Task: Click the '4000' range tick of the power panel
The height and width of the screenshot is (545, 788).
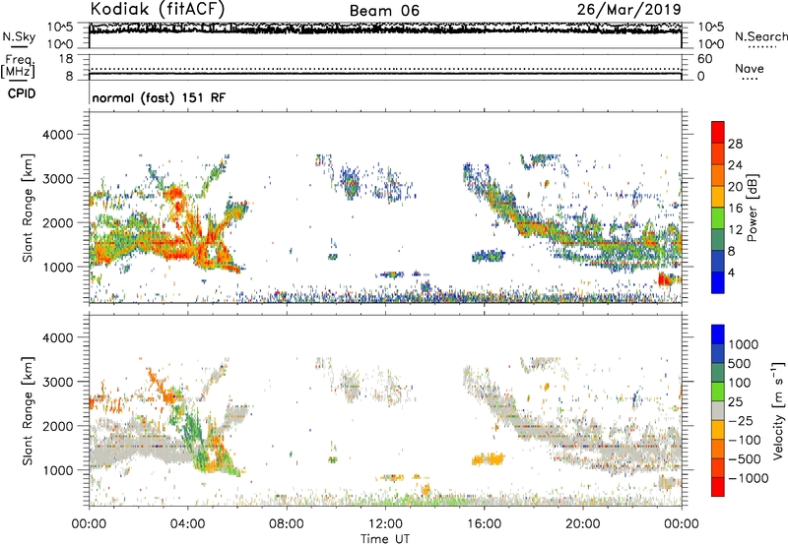Action: coord(58,135)
